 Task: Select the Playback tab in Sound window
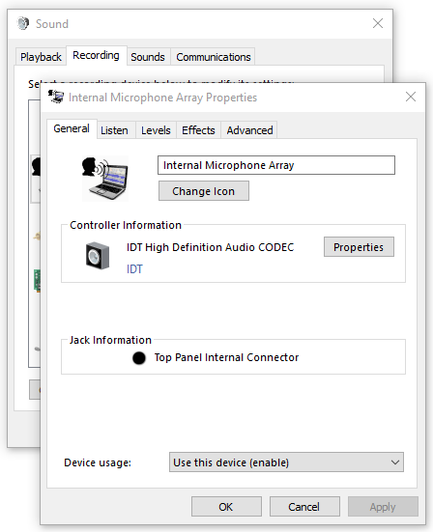point(41,57)
